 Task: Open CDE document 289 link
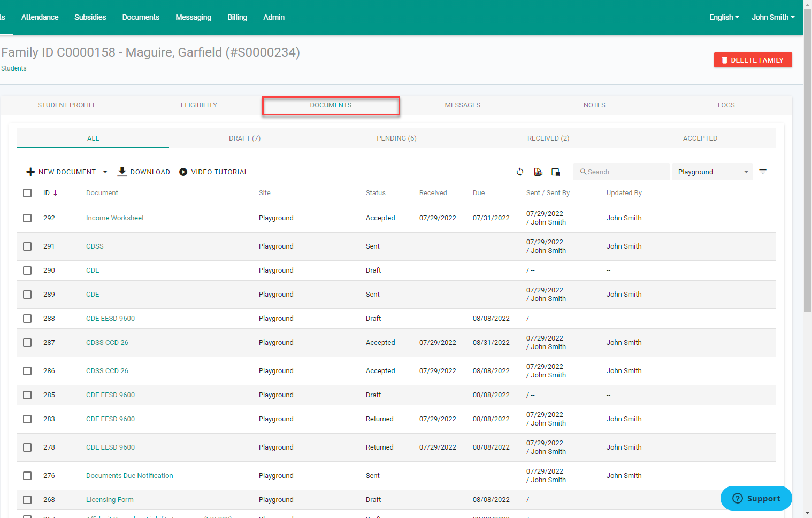pos(93,295)
